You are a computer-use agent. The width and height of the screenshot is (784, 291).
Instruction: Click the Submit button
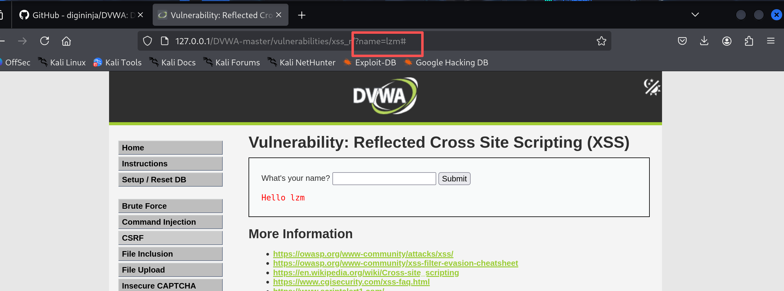(x=454, y=179)
